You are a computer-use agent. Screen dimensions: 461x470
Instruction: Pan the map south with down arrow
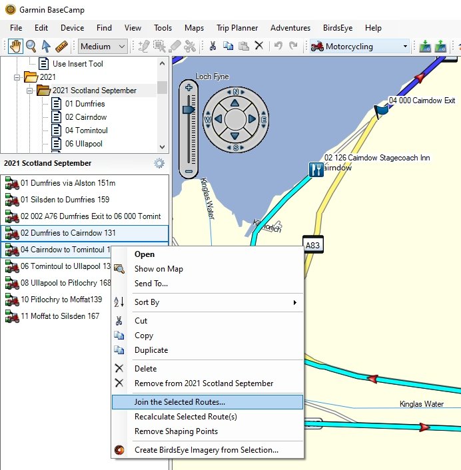235,136
